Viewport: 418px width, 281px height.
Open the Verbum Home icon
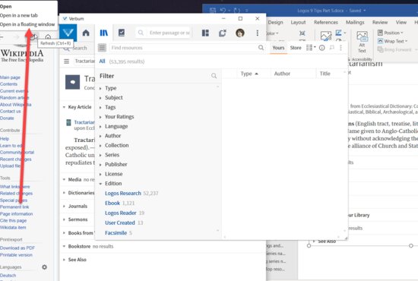pos(86,33)
